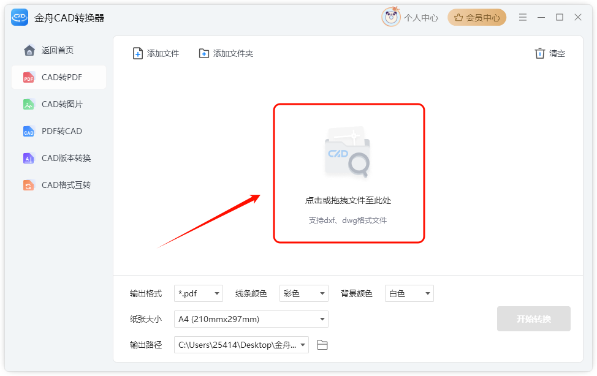Open the 输出路径 path dropdown
Viewport: 597px width, 376px height.
point(241,345)
